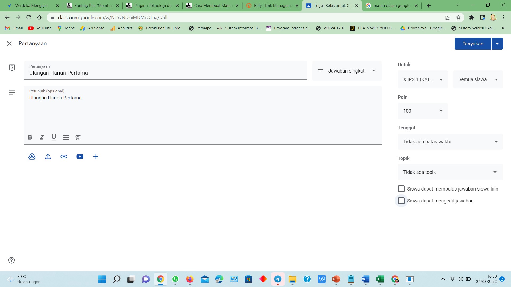Open Tidak ada batas waktu dropdown
Screen dimensions: 511x287
pos(450,142)
